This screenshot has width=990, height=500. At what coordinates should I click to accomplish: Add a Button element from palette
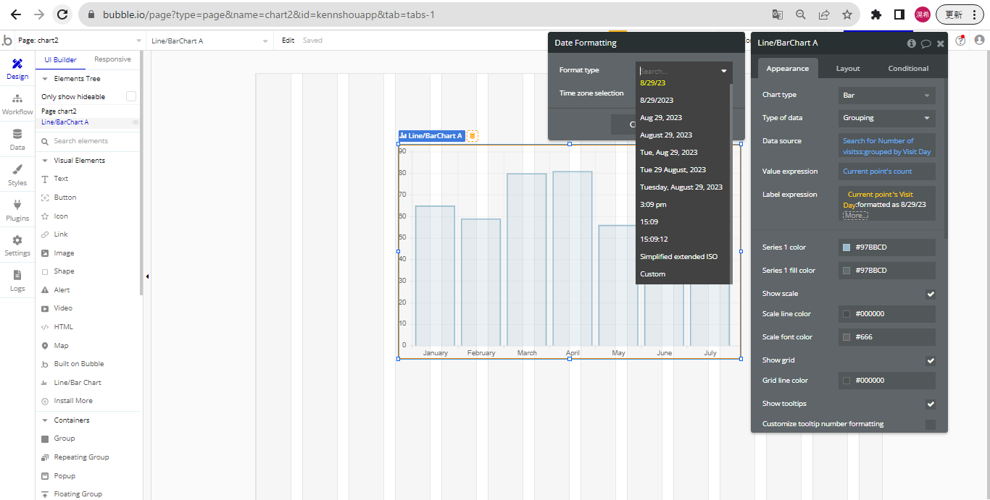point(65,198)
